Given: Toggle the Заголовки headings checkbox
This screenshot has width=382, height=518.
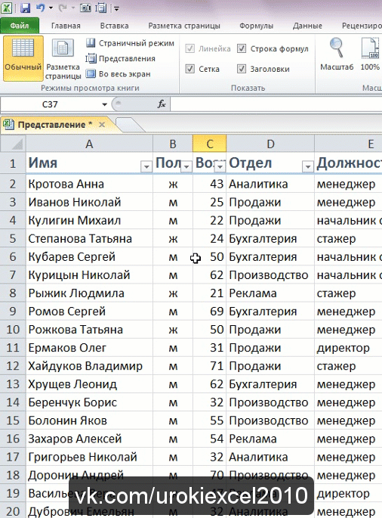Looking at the screenshot, I should [242, 69].
